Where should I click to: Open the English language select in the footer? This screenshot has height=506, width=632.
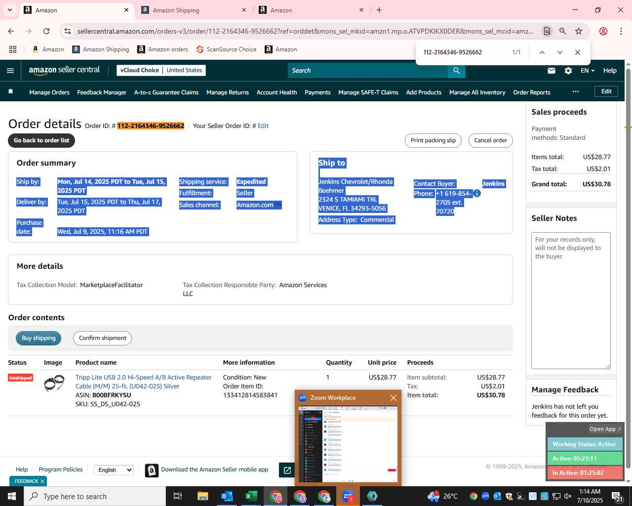(114, 470)
